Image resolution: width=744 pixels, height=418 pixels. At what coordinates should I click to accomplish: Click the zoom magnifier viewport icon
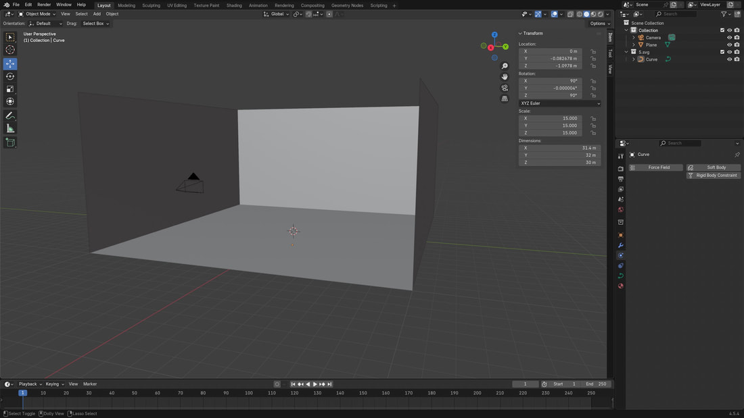505,66
